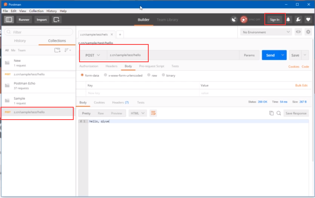Open the POST method dropdown
Screen dimensions: 315x198
coord(93,55)
